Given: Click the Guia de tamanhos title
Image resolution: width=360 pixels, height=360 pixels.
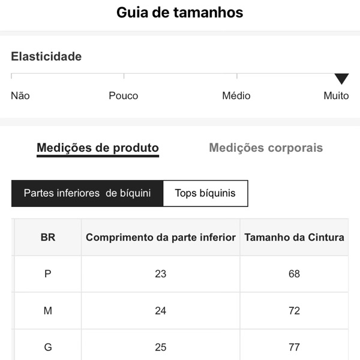Looking at the screenshot, I should pyautogui.click(x=180, y=13).
